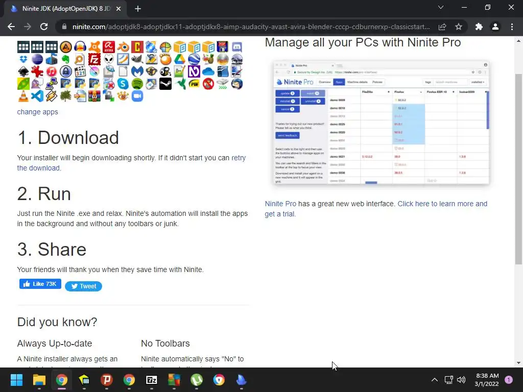Open the Ninite Pro screenshot thumbnail

coord(381,122)
